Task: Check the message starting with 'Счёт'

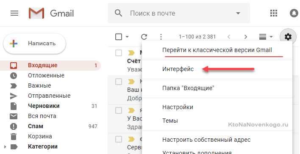Action: [x=119, y=53]
